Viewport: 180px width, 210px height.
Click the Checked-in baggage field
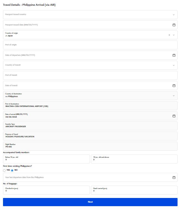(x=46, y=190)
